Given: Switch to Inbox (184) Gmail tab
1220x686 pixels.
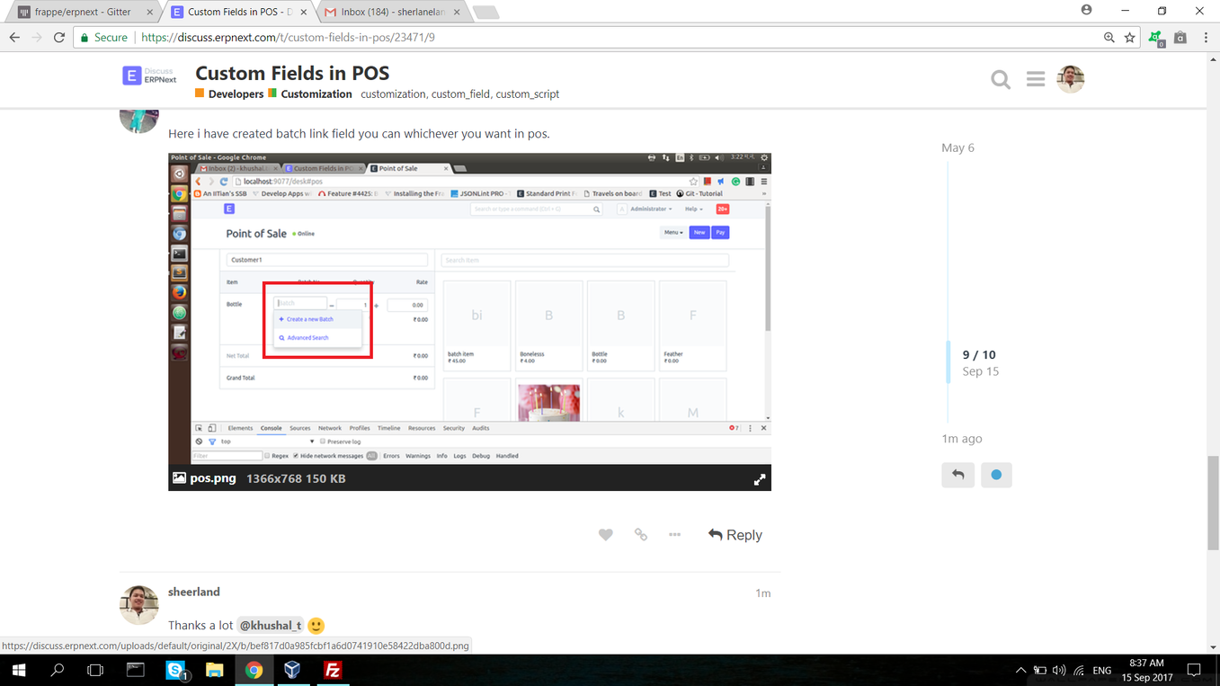Looking at the screenshot, I should click(x=392, y=12).
